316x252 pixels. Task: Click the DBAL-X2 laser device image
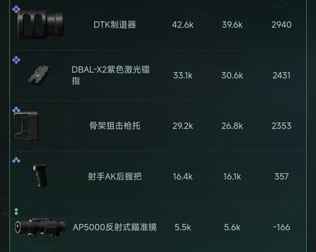pos(39,75)
